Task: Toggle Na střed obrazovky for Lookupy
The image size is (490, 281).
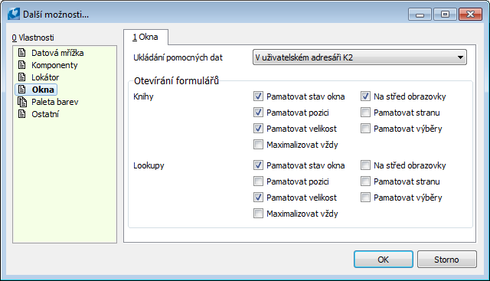Action: pyautogui.click(x=365, y=165)
